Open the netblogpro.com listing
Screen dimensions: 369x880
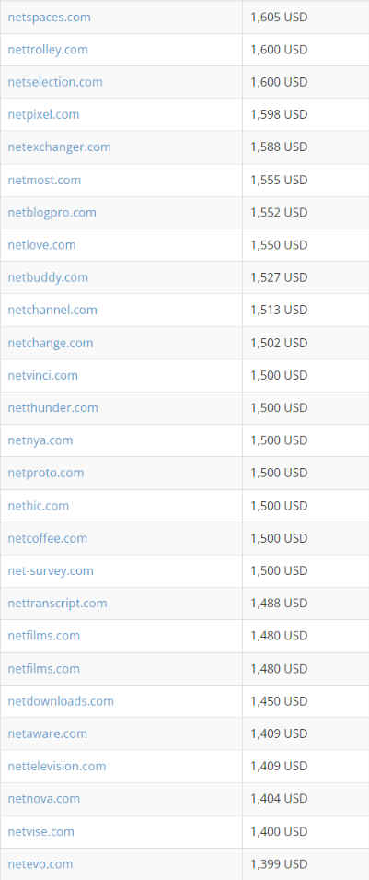click(x=52, y=213)
